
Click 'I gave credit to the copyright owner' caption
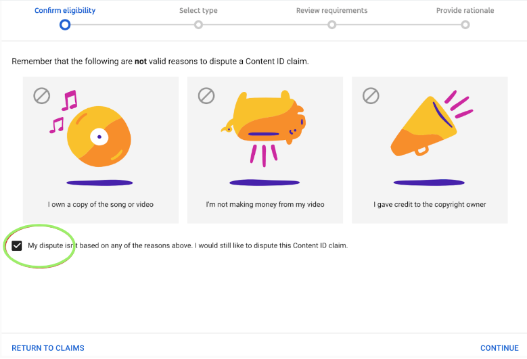click(x=430, y=204)
